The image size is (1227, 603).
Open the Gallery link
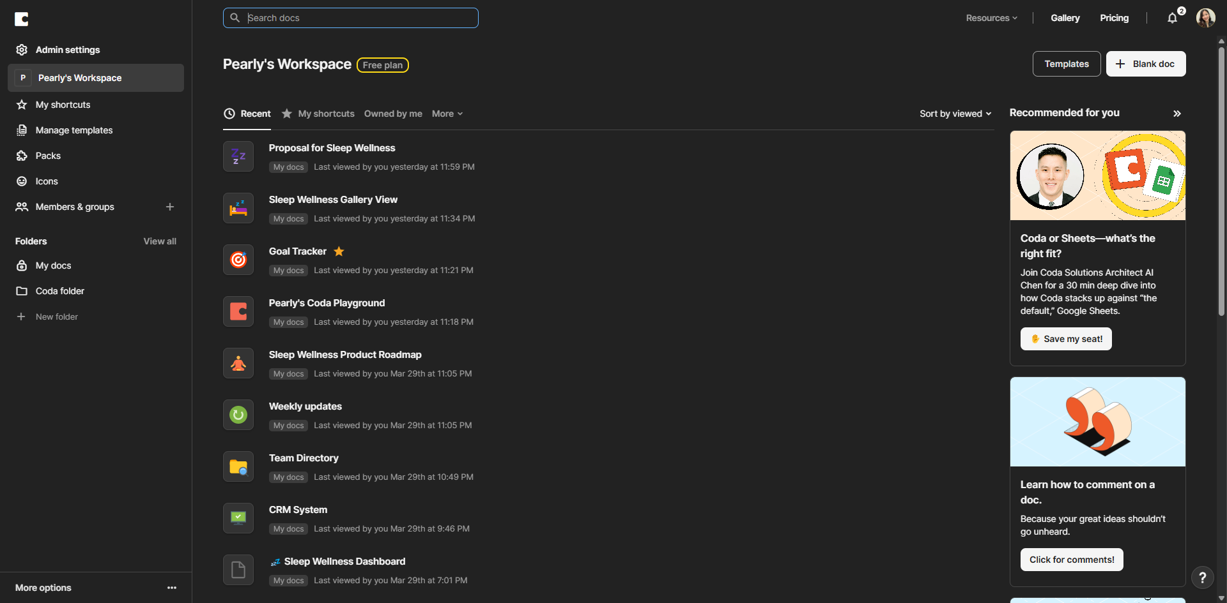1065,18
